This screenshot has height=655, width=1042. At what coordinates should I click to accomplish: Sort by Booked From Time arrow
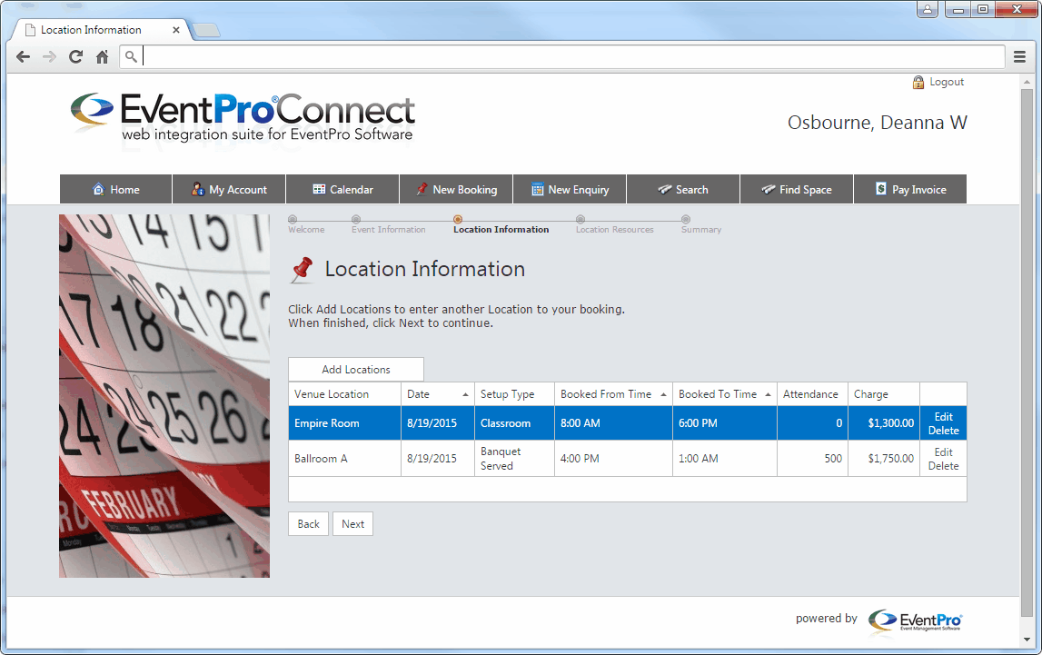pyautogui.click(x=663, y=394)
